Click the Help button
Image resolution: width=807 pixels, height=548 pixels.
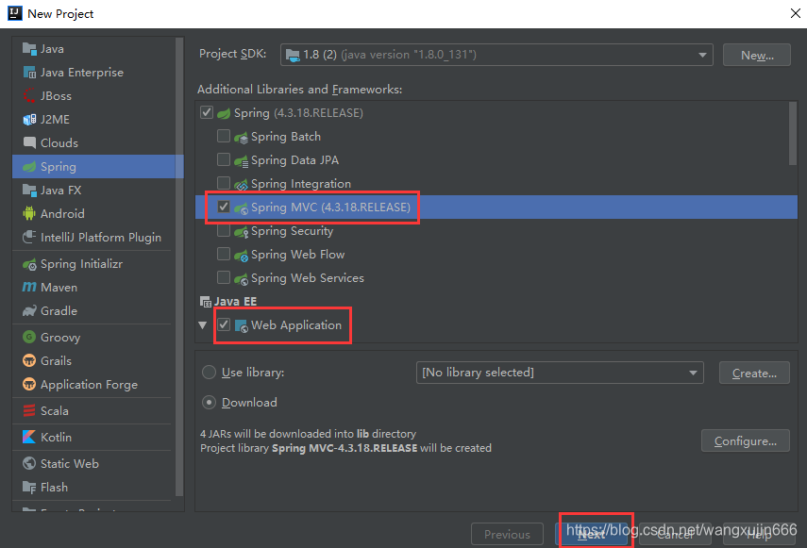759,534
